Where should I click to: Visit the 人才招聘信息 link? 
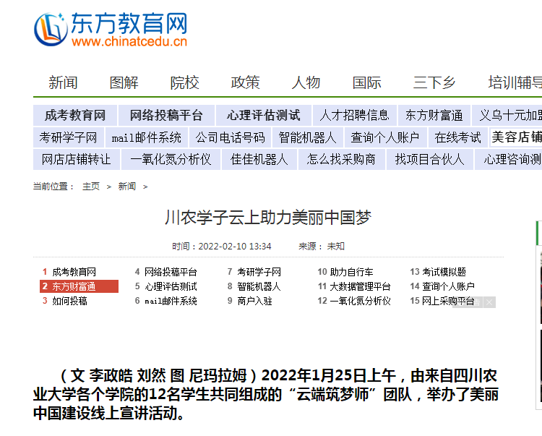point(354,115)
